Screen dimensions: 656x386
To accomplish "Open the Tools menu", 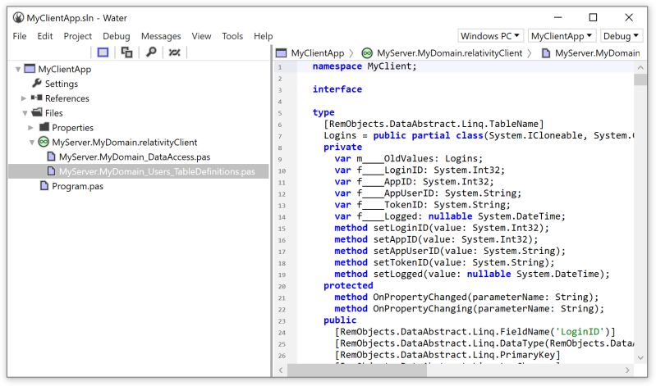I will point(232,36).
